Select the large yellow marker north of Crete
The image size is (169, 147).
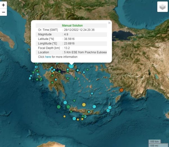(x=84, y=105)
